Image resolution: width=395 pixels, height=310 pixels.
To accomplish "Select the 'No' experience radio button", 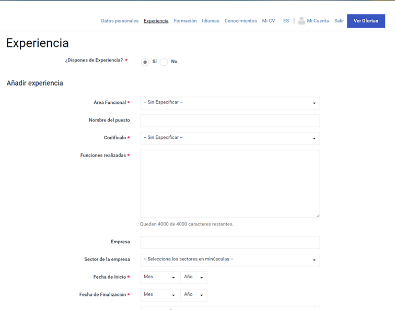I will (164, 62).
